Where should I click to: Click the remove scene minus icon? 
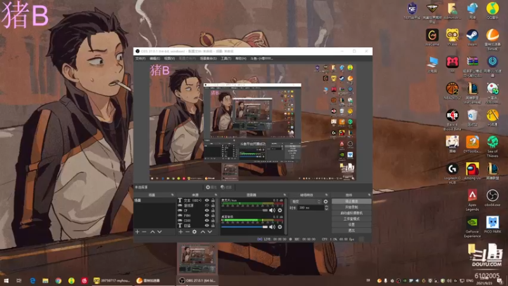tap(144, 232)
